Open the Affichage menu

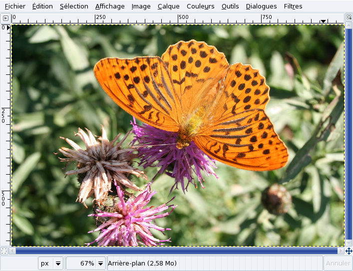coord(110,6)
